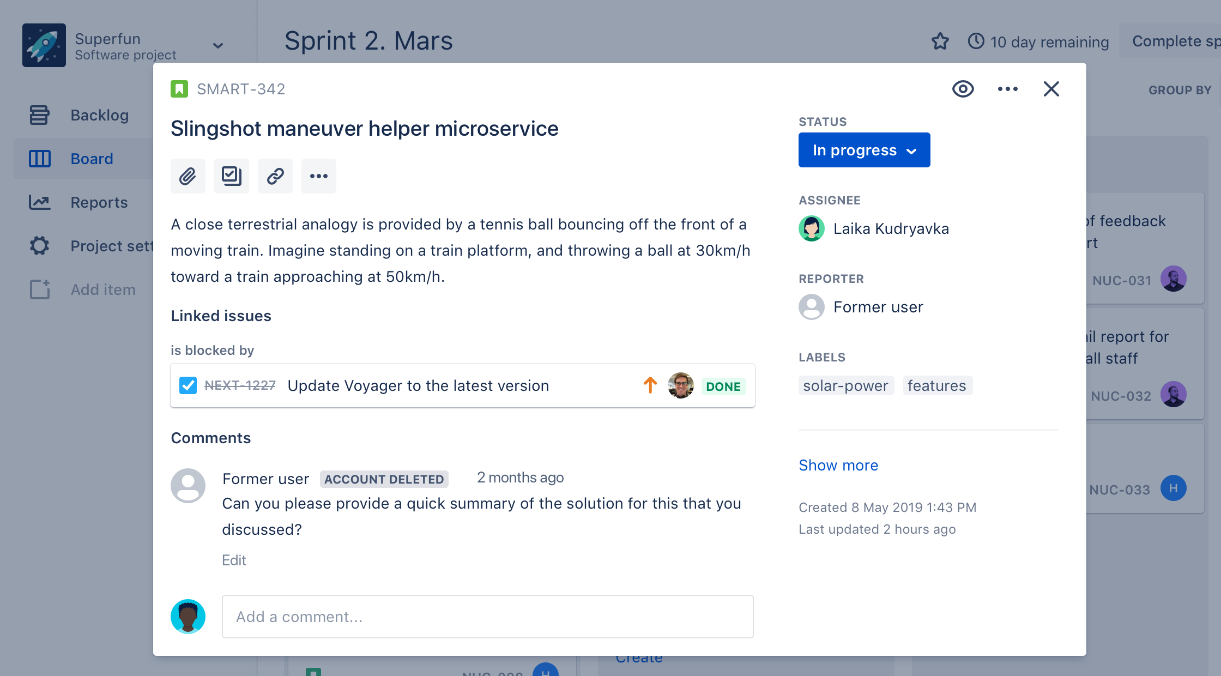Click the watch/eye icon to follow issue
The image size is (1221, 676).
click(x=963, y=89)
